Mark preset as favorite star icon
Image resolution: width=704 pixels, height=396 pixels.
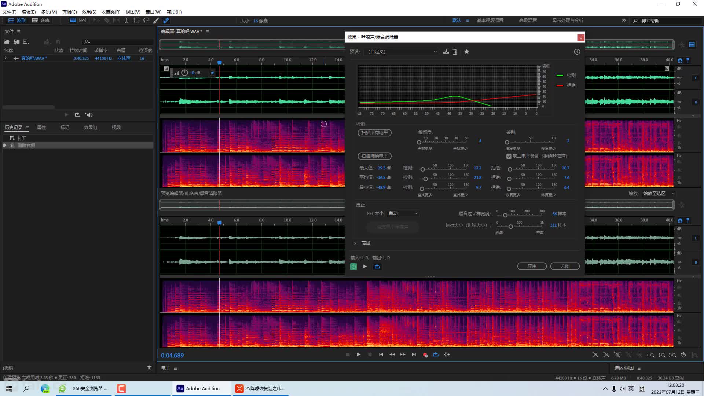point(467,52)
